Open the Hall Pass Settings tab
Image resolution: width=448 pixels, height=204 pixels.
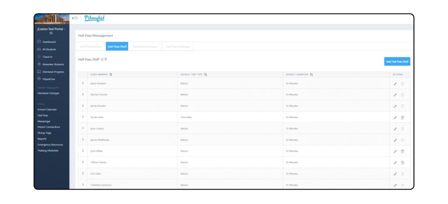(x=178, y=46)
